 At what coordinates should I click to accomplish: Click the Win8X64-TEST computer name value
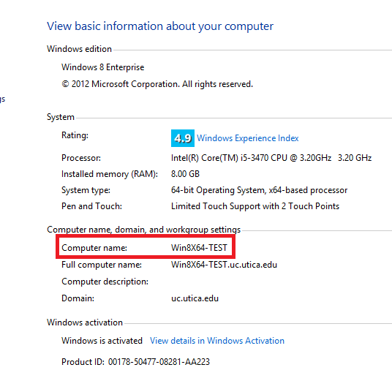tap(199, 248)
